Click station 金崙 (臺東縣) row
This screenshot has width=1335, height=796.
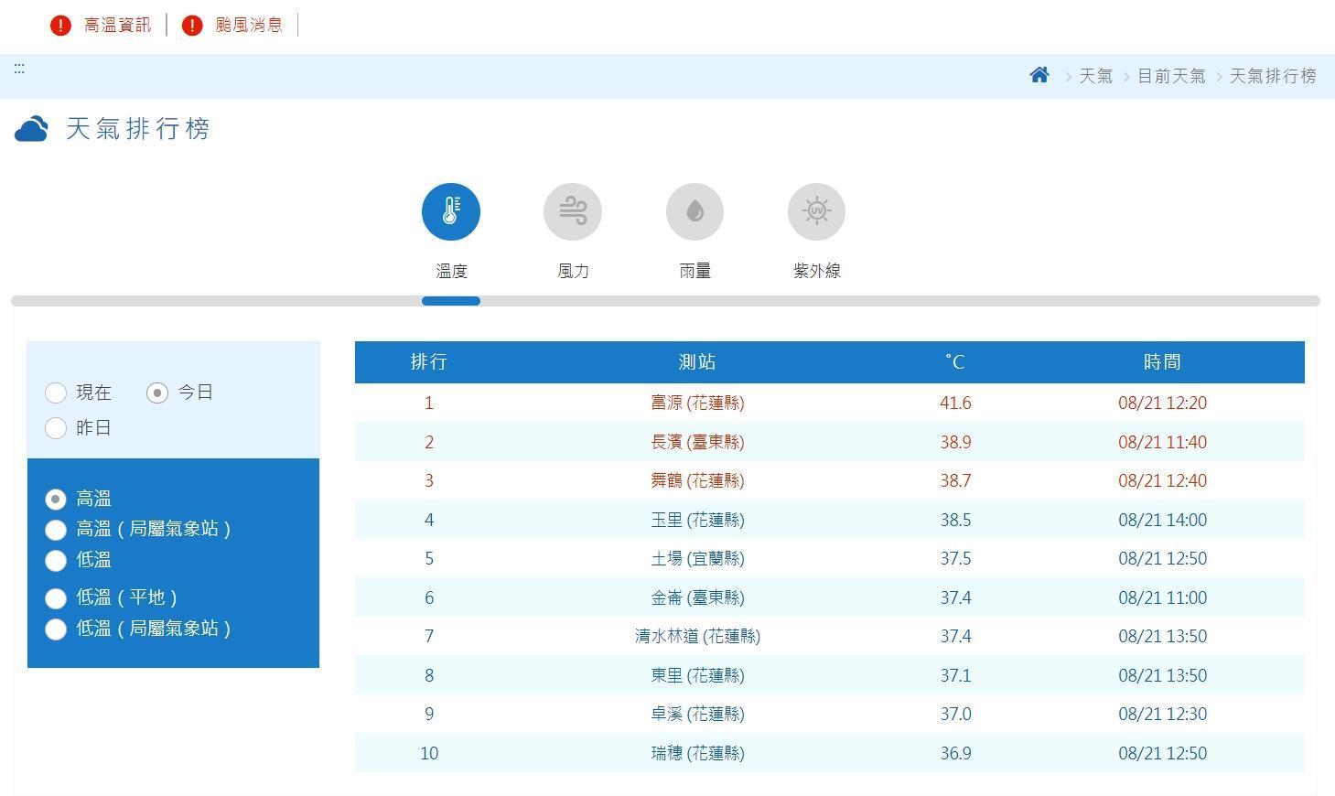tap(697, 597)
